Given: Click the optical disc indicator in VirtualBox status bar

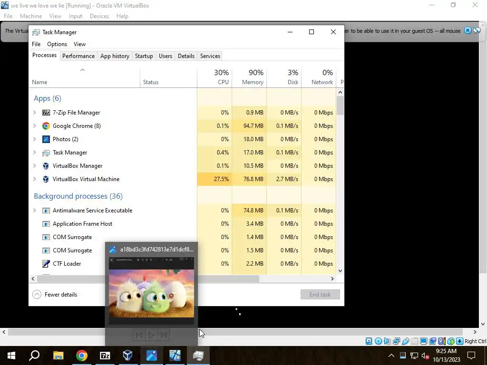Looking at the screenshot, I should pos(378,341).
